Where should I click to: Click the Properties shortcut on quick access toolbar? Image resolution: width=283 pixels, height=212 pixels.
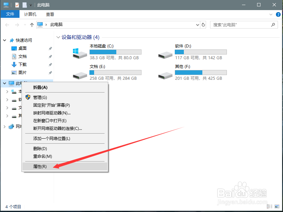pos(17,5)
